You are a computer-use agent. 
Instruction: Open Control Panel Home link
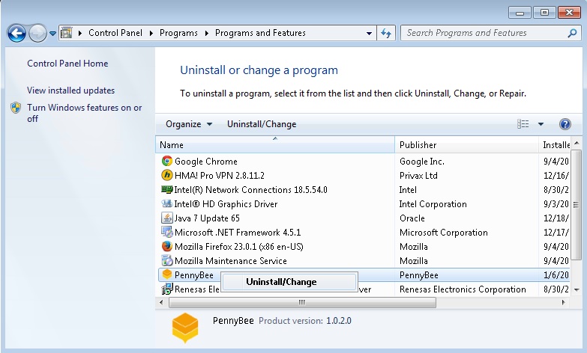tap(67, 64)
